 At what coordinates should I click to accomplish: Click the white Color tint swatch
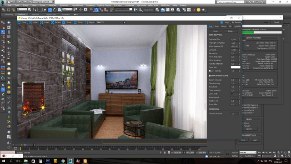[x=236, y=67]
